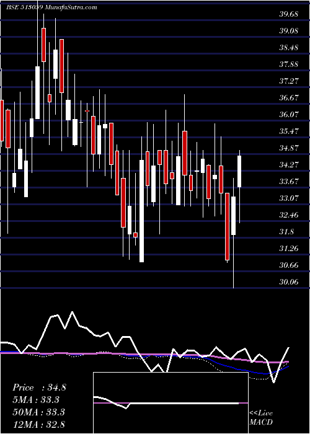Viewport: 310px width, 434px height.
Task: Click the last white candlestick on the right
Action: (x=239, y=171)
